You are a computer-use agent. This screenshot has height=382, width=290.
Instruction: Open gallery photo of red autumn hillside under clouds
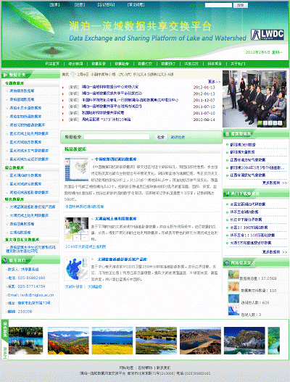(68, 341)
